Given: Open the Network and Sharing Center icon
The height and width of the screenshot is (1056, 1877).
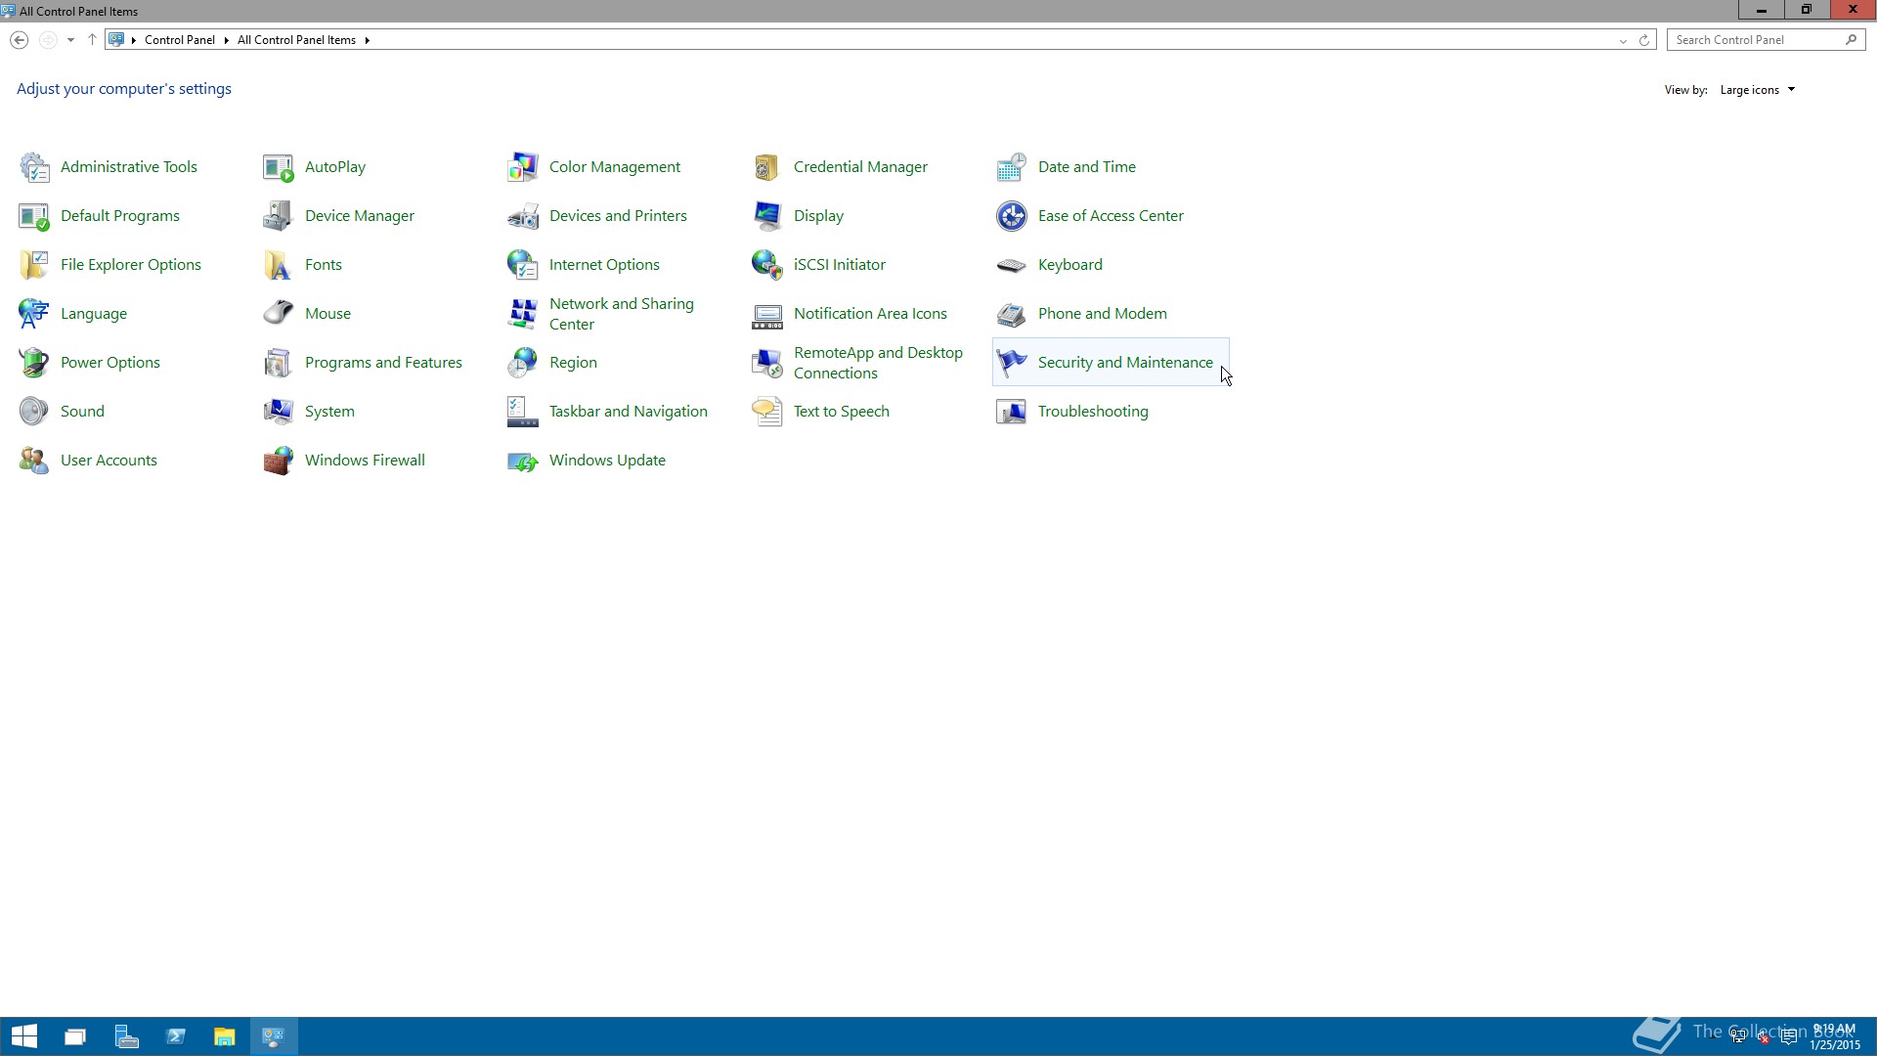Looking at the screenshot, I should (x=523, y=314).
